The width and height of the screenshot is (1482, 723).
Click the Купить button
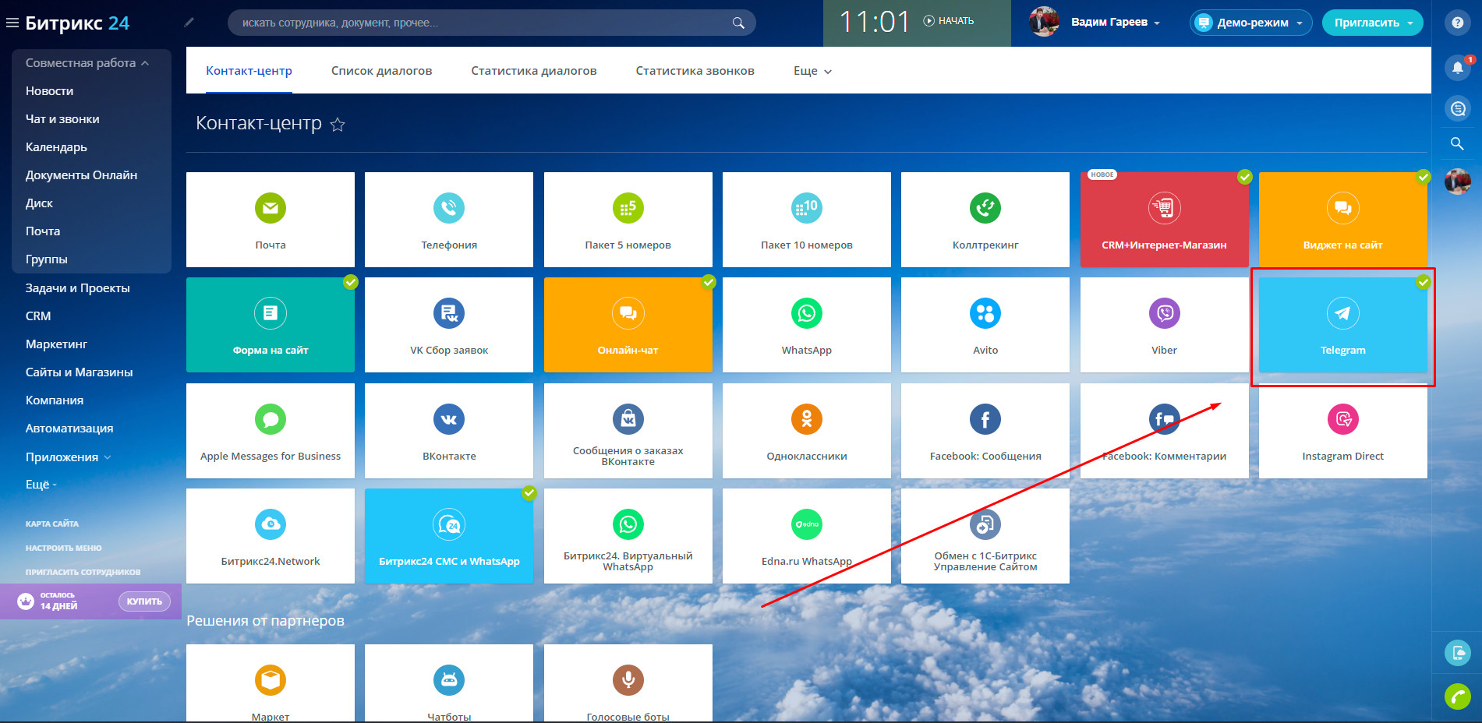[144, 601]
